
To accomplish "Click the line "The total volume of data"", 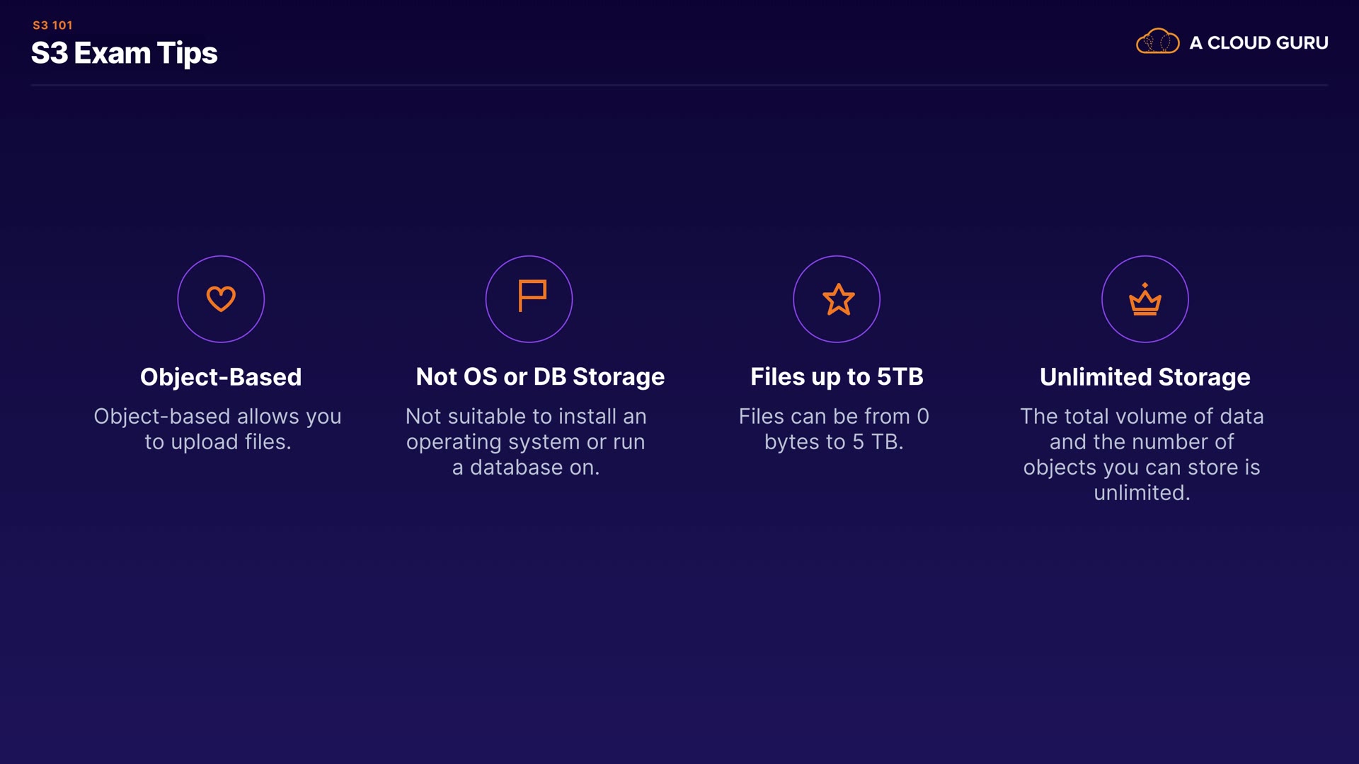I will (x=1142, y=417).
